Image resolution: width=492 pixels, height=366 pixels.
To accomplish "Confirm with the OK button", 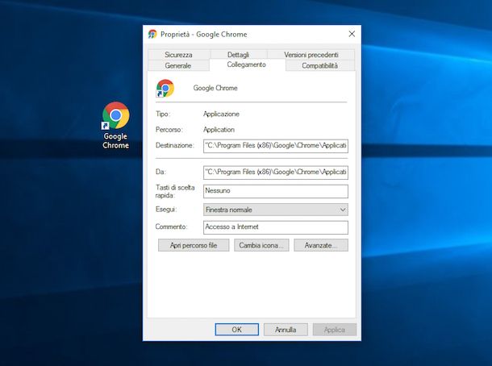I will pyautogui.click(x=237, y=330).
